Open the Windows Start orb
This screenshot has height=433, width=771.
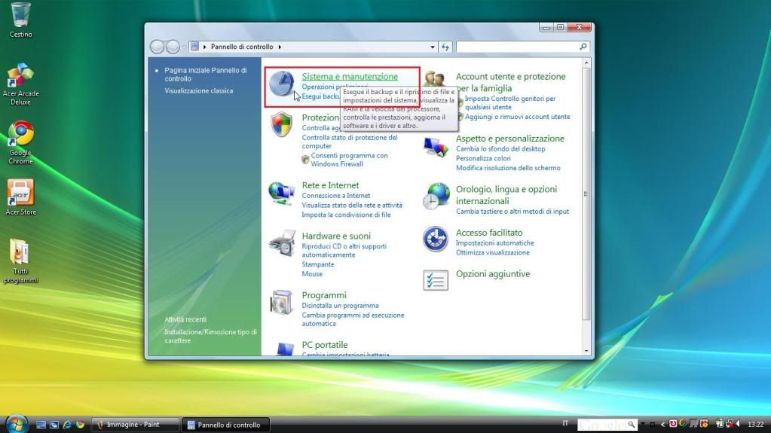click(x=17, y=424)
